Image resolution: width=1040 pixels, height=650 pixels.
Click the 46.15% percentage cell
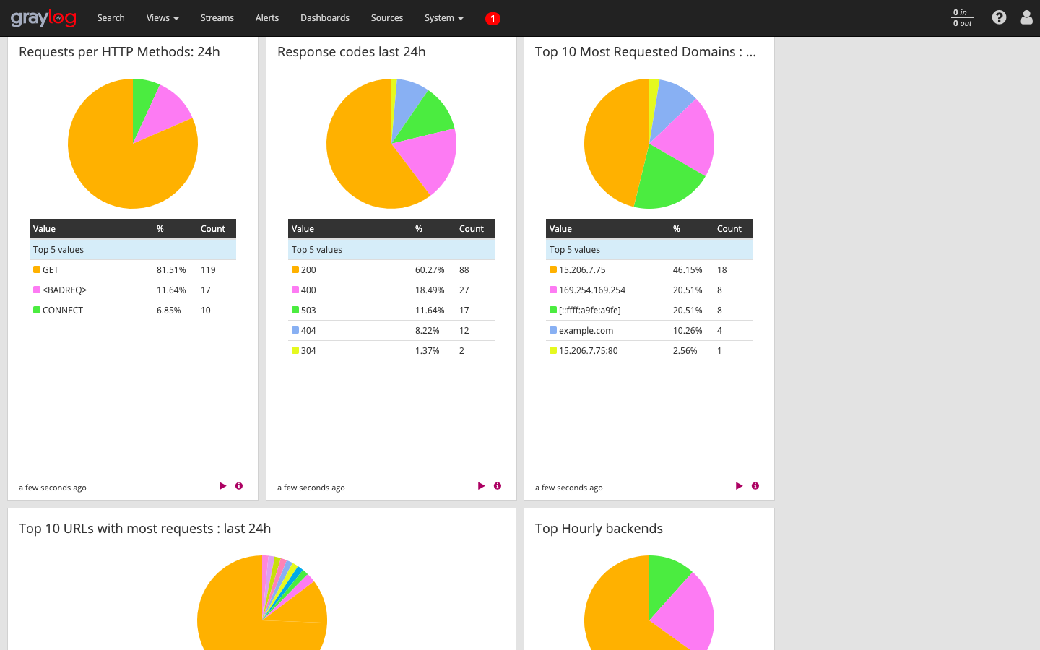point(688,269)
